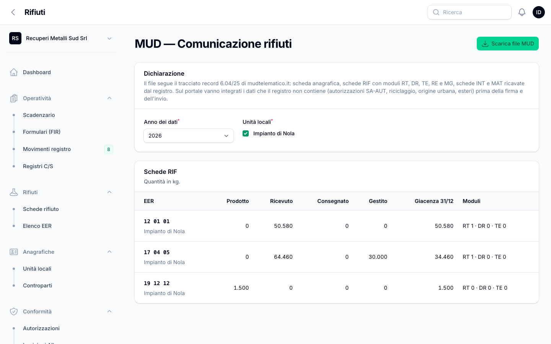This screenshot has width=551, height=344.
Task: Click the badge 8 next to Movimenti registro
Action: 109,149
